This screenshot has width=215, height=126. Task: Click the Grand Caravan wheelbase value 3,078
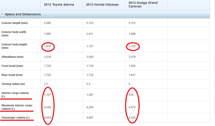tap(132, 57)
